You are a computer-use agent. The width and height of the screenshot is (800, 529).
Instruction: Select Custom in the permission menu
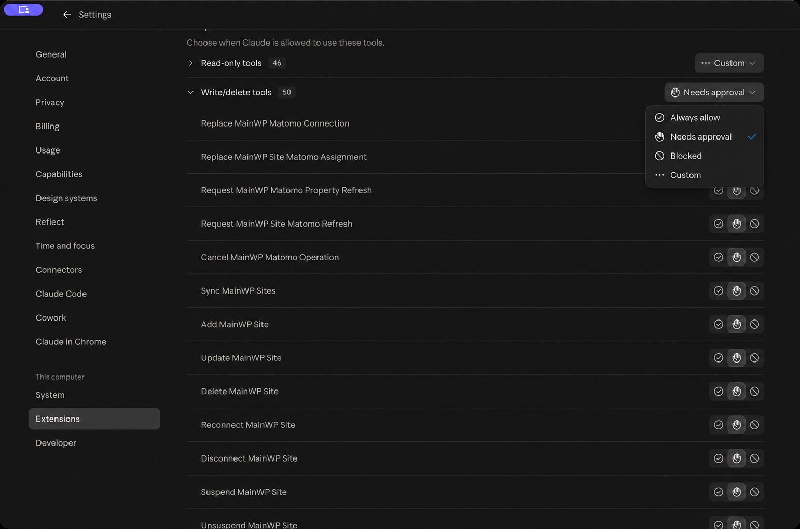coord(705,175)
